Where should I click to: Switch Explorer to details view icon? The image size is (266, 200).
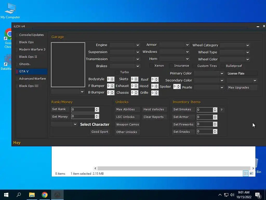pos(246,173)
